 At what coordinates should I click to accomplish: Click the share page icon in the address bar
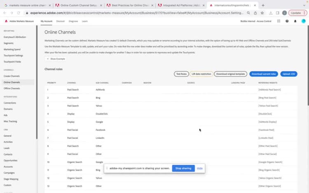pyautogui.click(x=255, y=13)
